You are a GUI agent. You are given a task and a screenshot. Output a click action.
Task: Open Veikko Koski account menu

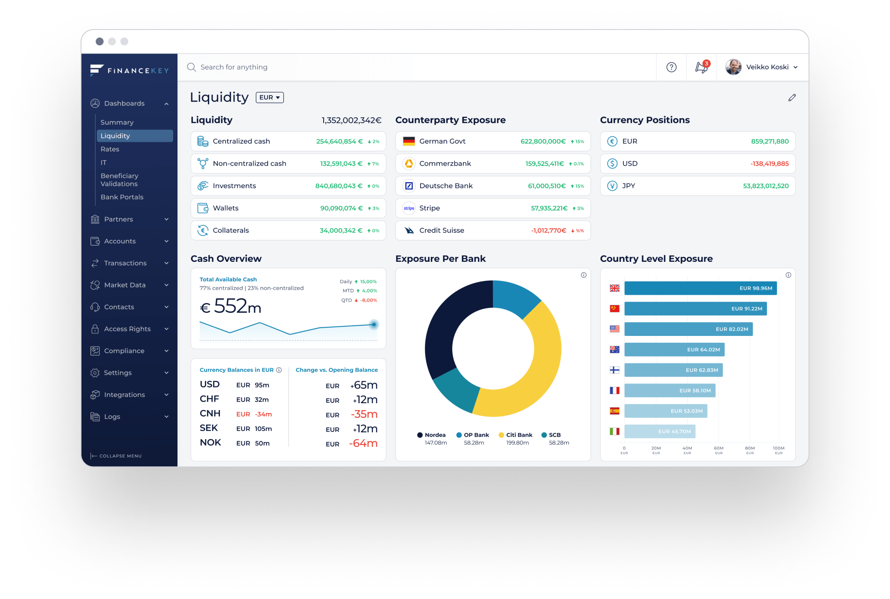point(761,67)
